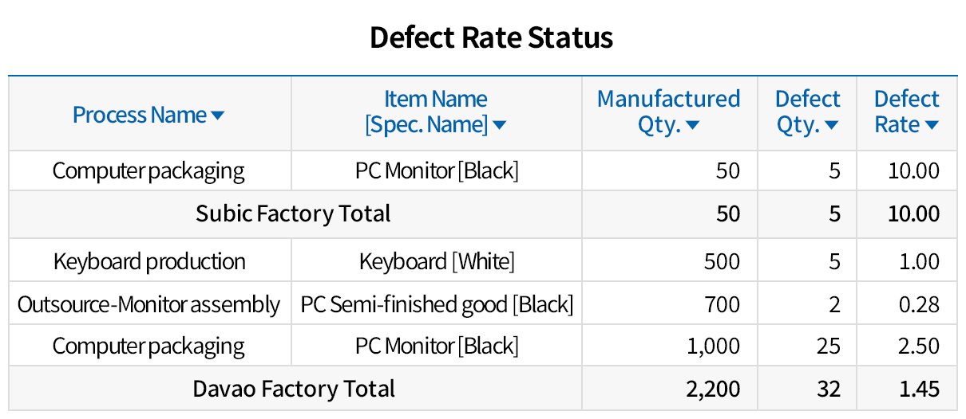Click the Outsource-Monitor assembly cell
966x419 pixels.
click(x=149, y=304)
